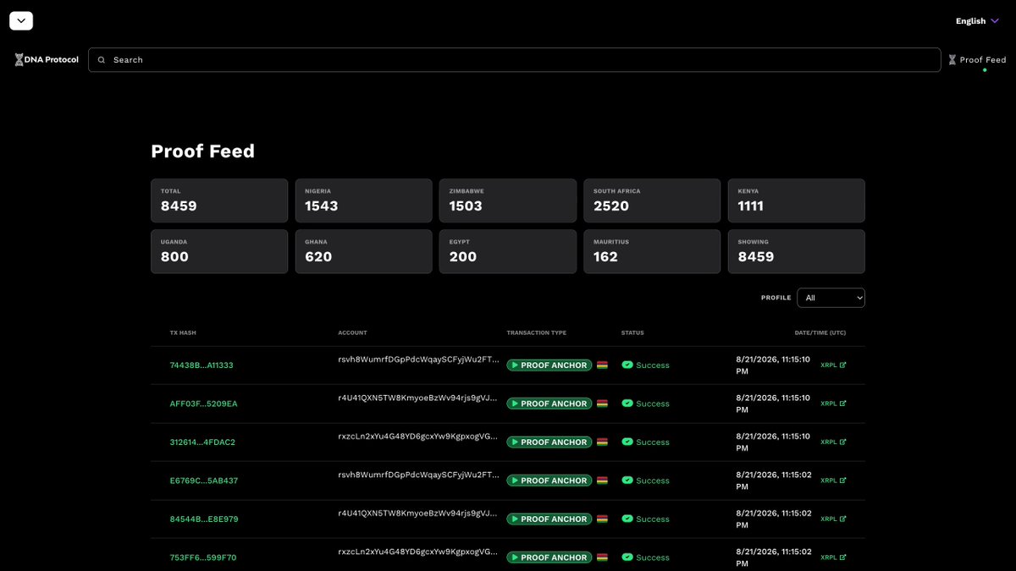
Task: Expand the chevron menu button at top left
Action: pos(21,20)
